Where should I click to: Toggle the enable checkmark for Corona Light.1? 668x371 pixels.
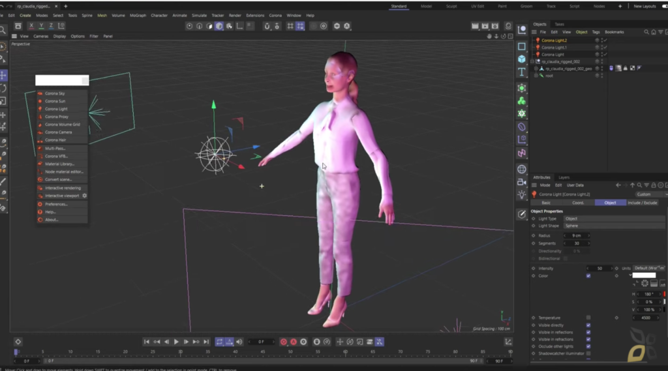coord(605,48)
